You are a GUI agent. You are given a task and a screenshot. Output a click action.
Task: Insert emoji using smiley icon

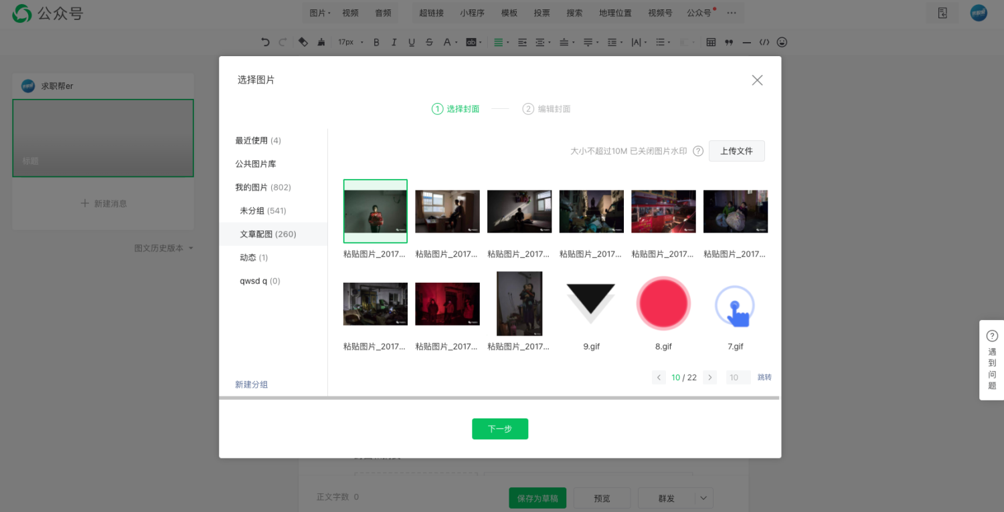pos(782,42)
